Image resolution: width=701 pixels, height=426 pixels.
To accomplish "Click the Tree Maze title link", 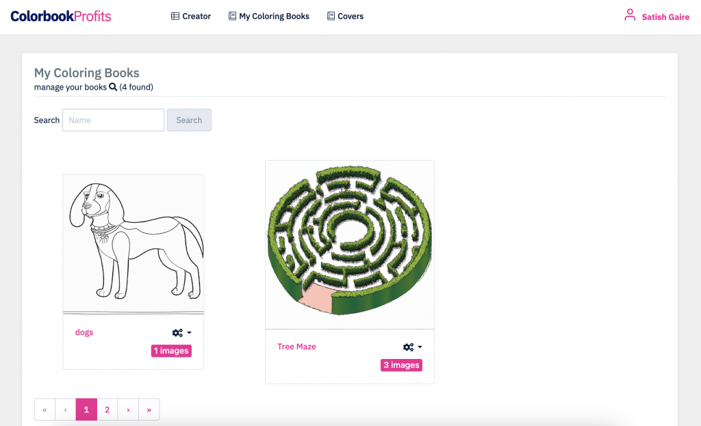I will pos(296,347).
